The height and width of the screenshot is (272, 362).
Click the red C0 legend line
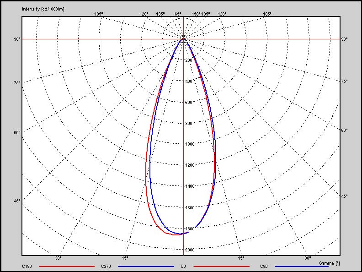click(222, 266)
